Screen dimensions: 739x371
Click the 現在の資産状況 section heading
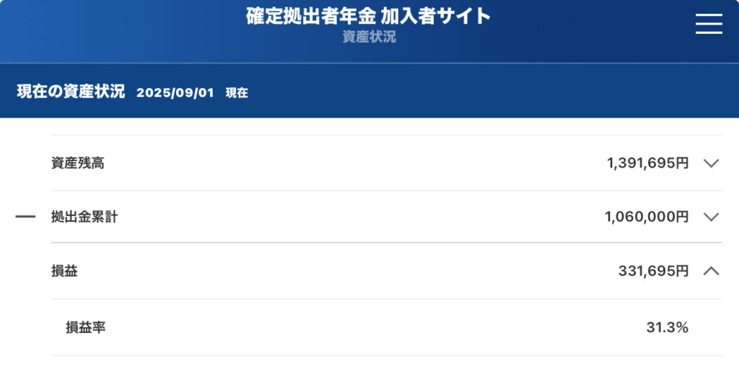pyautogui.click(x=71, y=92)
